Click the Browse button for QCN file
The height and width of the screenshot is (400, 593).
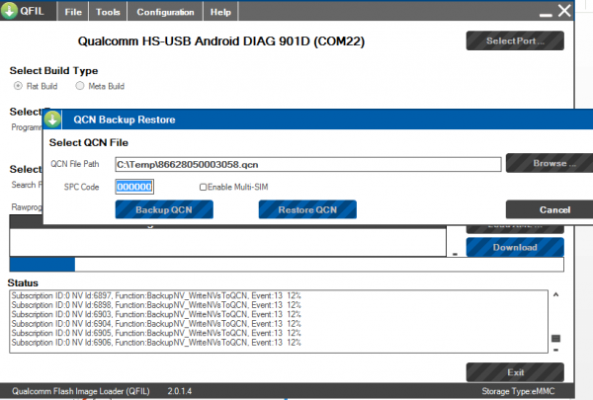(x=550, y=163)
